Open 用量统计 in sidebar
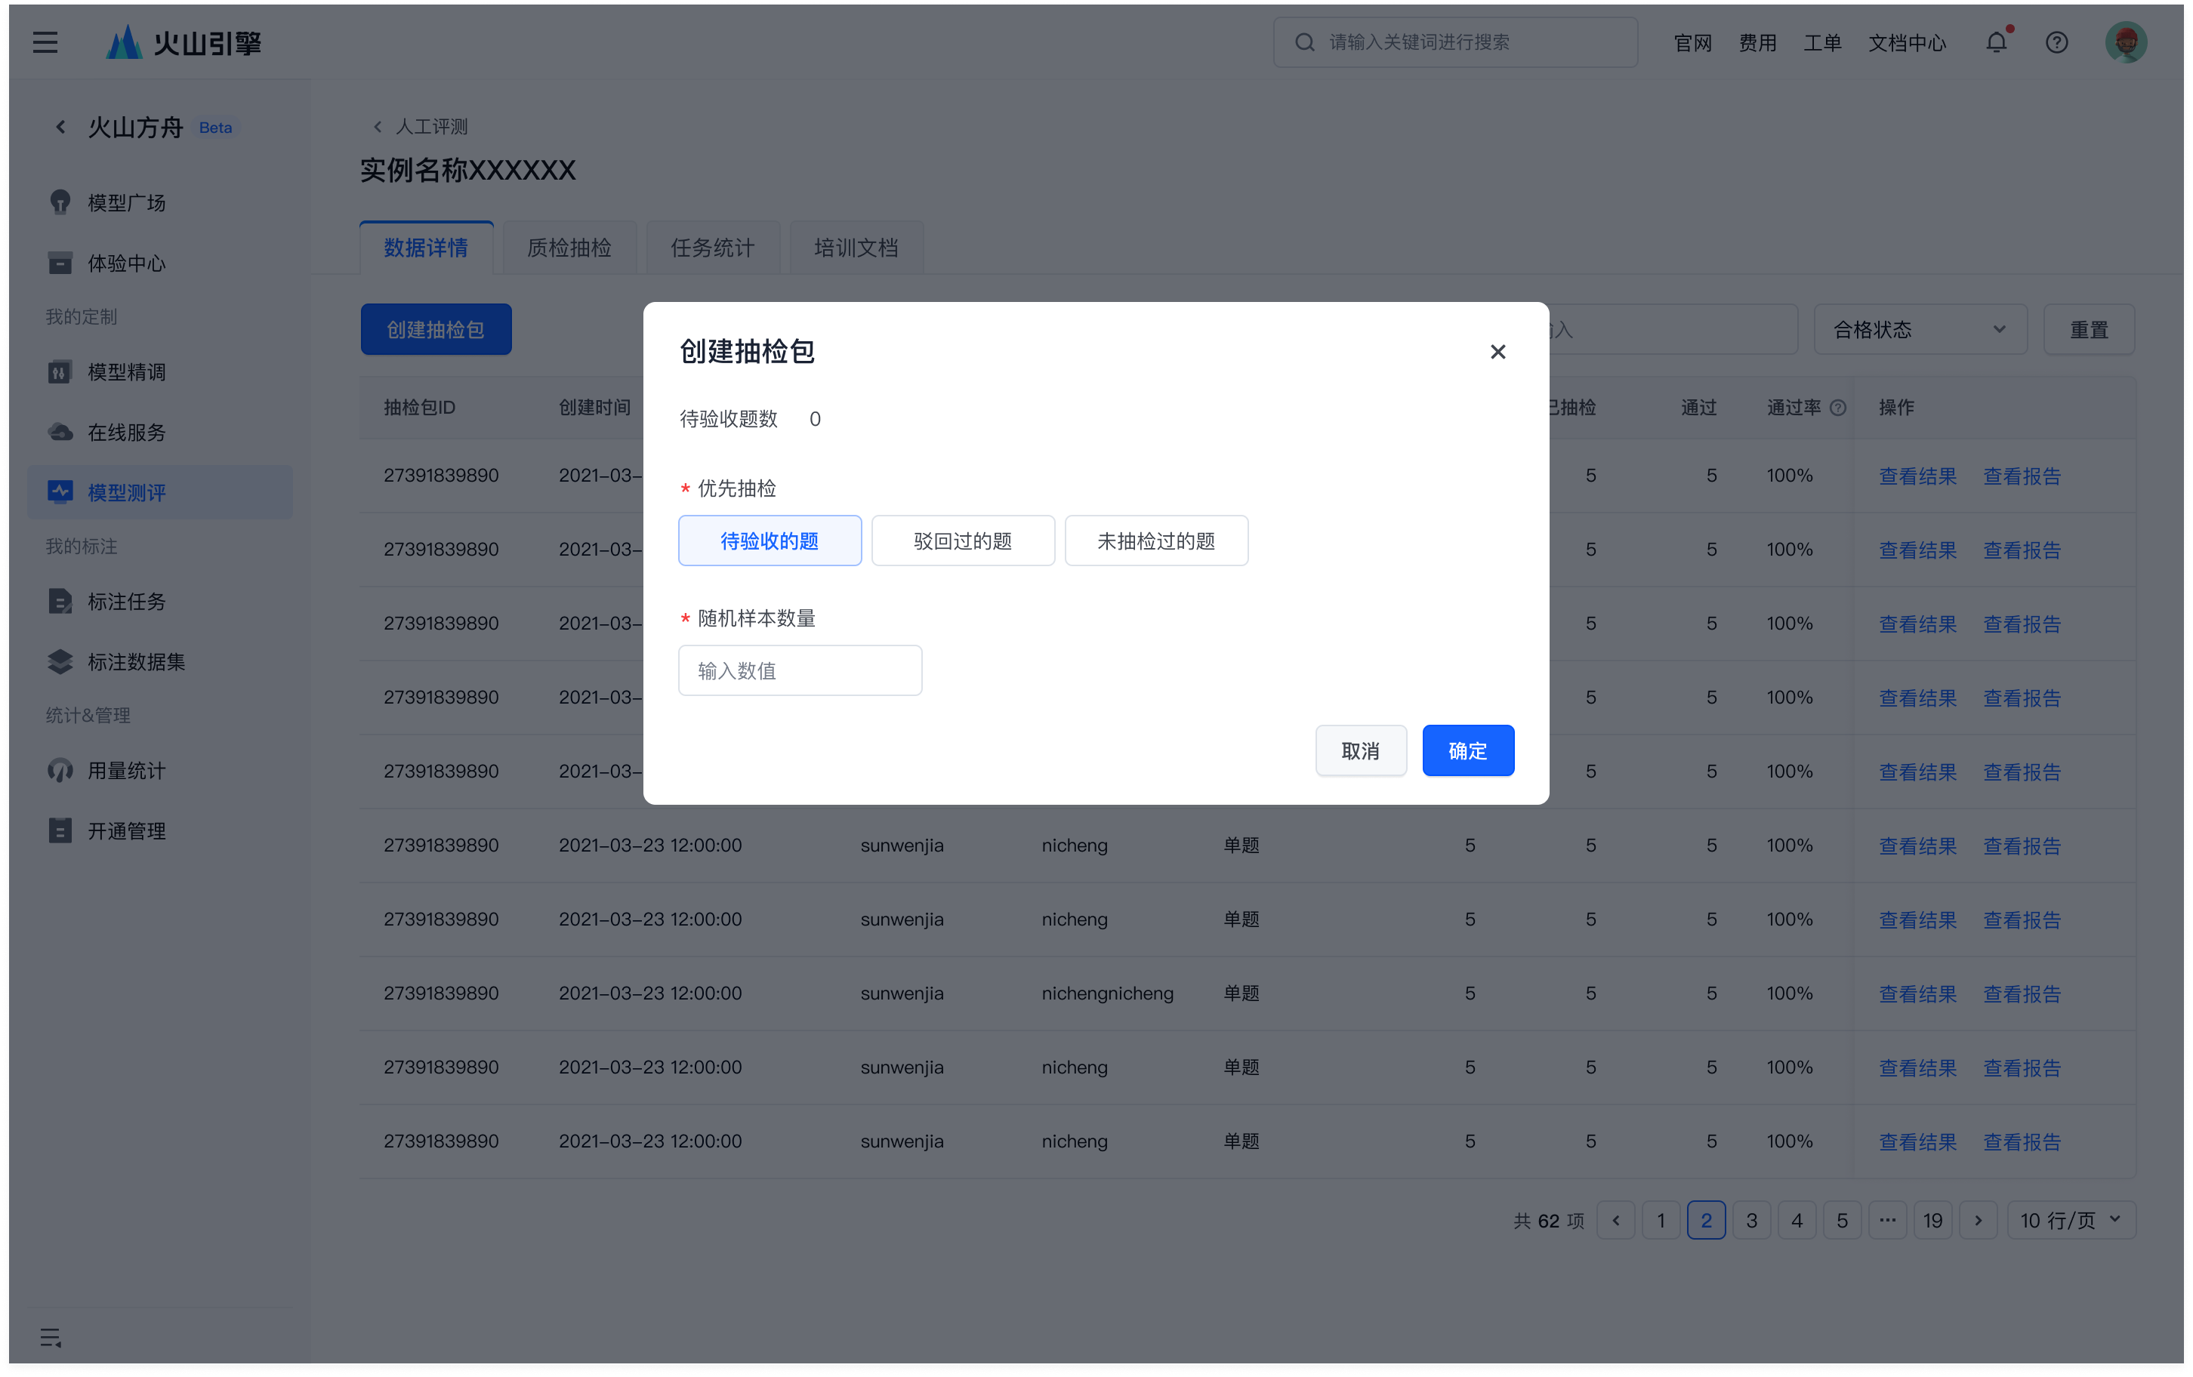This screenshot has height=1377, width=2193. [x=160, y=771]
